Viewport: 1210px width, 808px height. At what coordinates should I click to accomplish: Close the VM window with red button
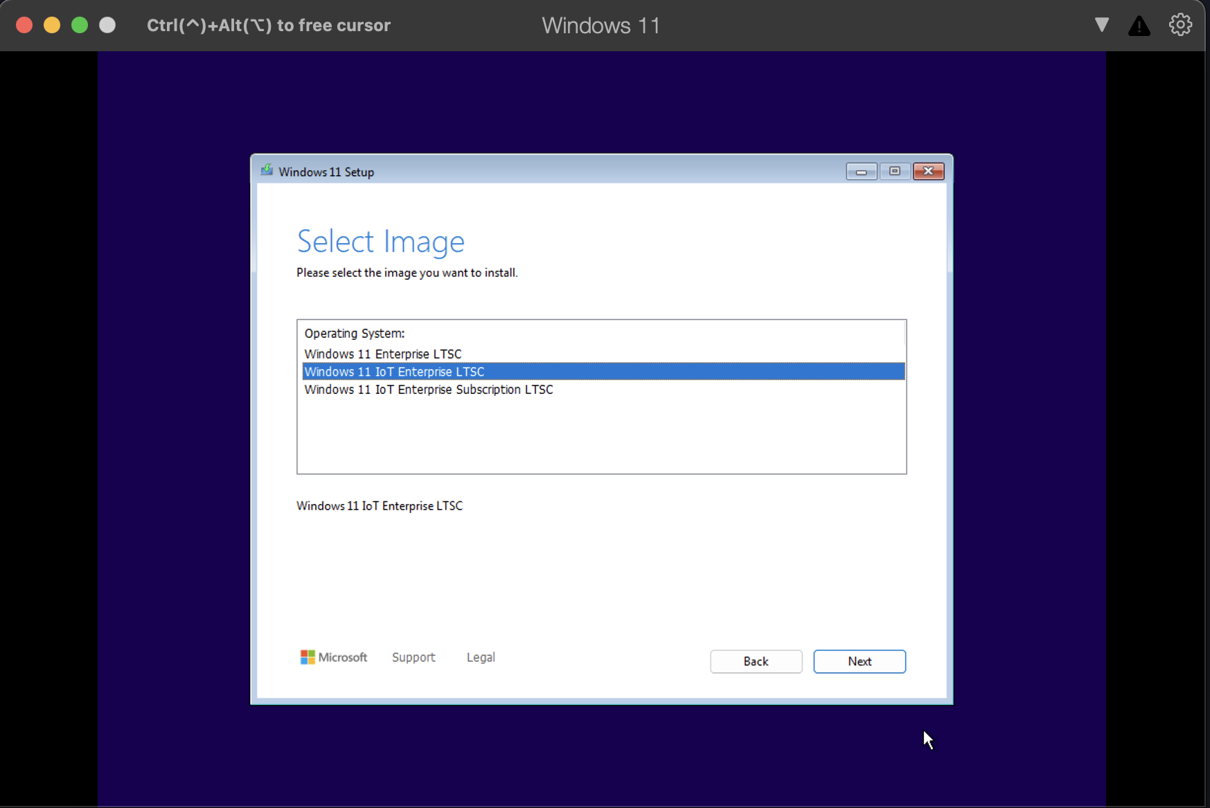(x=24, y=25)
